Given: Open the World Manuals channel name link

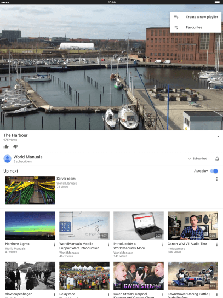Looking at the screenshot, I should click(x=28, y=157).
